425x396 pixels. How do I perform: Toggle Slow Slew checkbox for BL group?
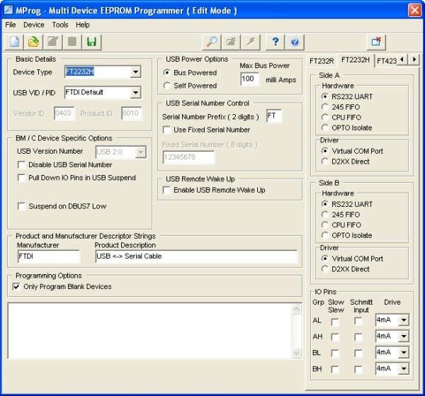(x=335, y=353)
